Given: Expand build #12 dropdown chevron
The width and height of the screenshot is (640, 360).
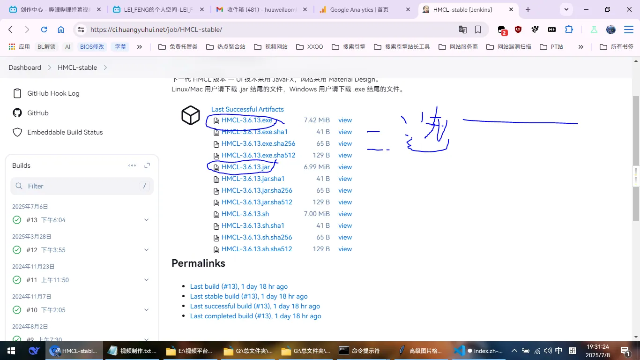Looking at the screenshot, I should coord(146,250).
